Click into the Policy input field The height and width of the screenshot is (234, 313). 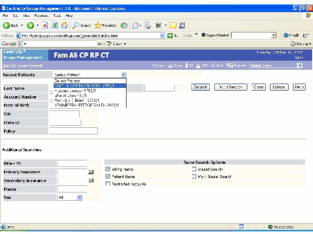click(x=73, y=131)
